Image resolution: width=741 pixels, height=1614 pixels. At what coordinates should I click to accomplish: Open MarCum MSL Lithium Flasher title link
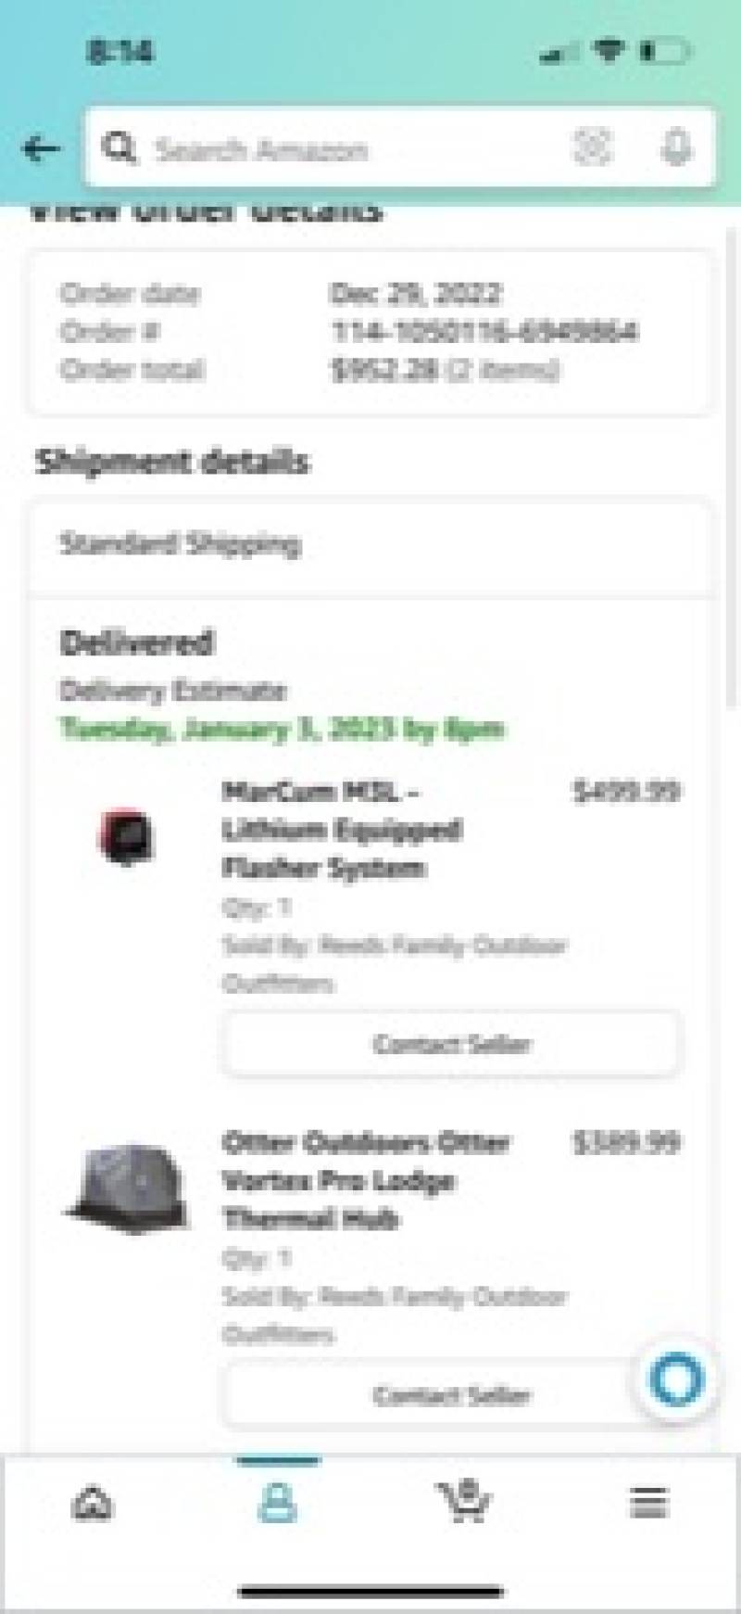pos(342,830)
